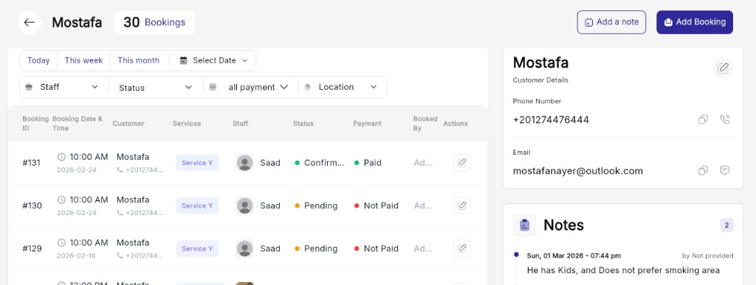Viewport: 756px width, 285px height.
Task: Click Saad's avatar in booking #129
Action: (x=245, y=248)
